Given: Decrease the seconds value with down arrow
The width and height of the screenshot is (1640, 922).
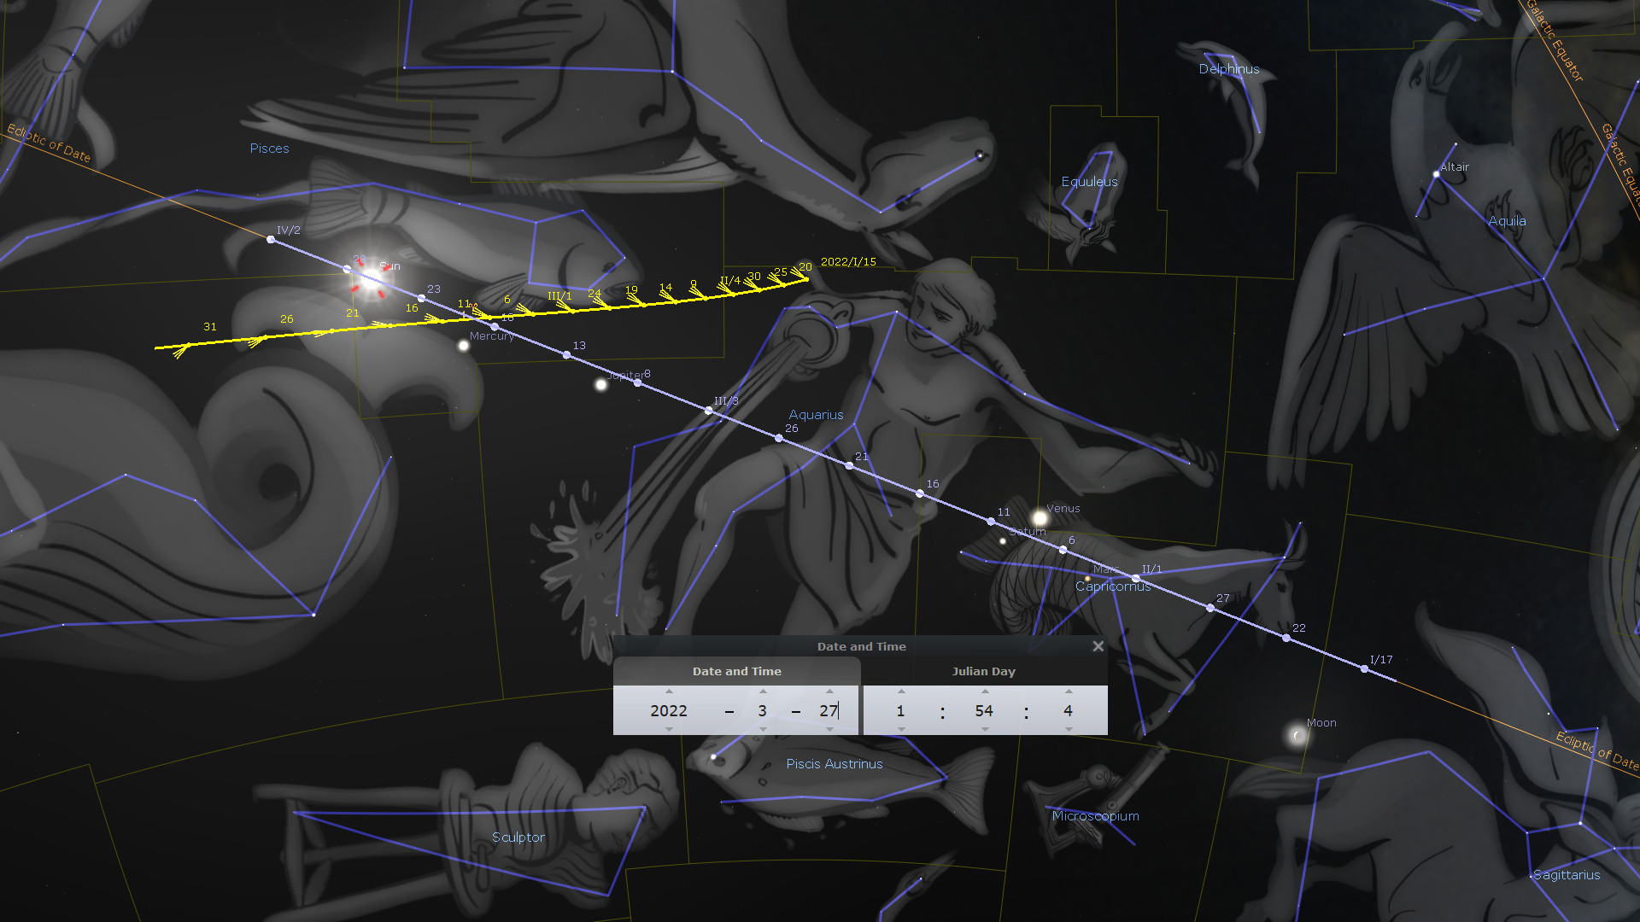Looking at the screenshot, I should (x=1069, y=729).
